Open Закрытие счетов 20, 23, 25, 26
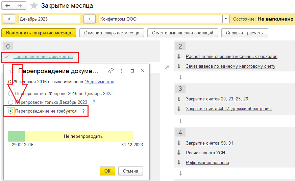Screen dimensions: 295x181 pos(217,99)
